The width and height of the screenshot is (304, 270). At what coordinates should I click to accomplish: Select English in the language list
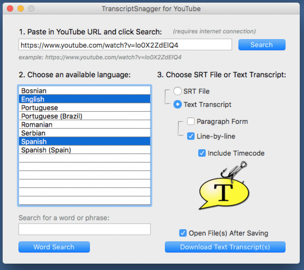pyautogui.click(x=85, y=99)
